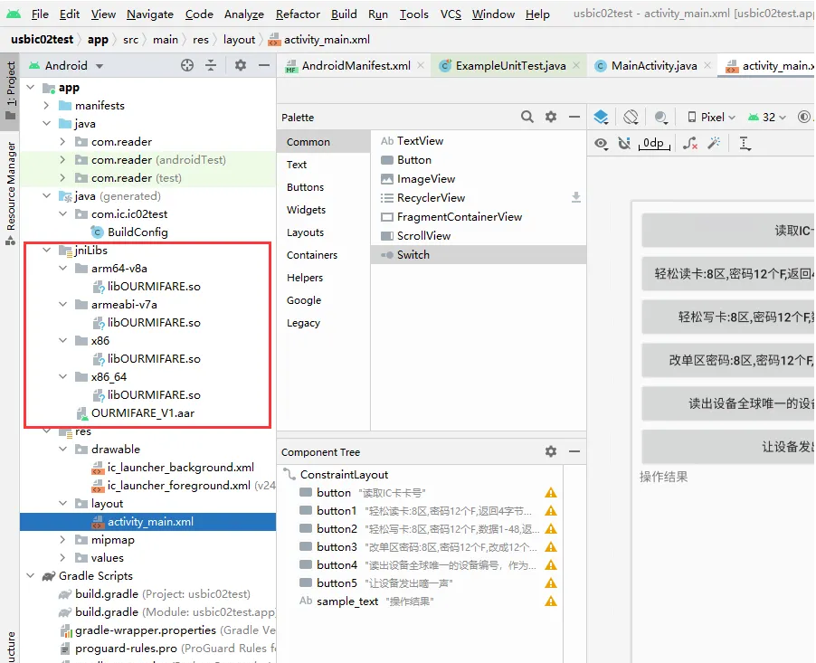Open the VCS menu

pyautogui.click(x=451, y=14)
